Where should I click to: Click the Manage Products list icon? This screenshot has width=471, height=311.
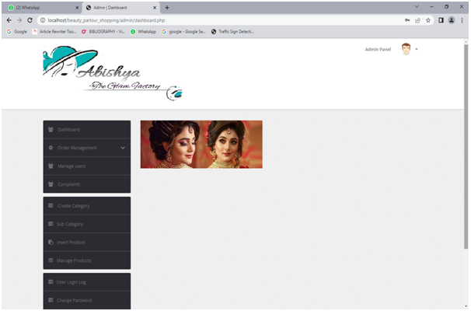click(51, 260)
